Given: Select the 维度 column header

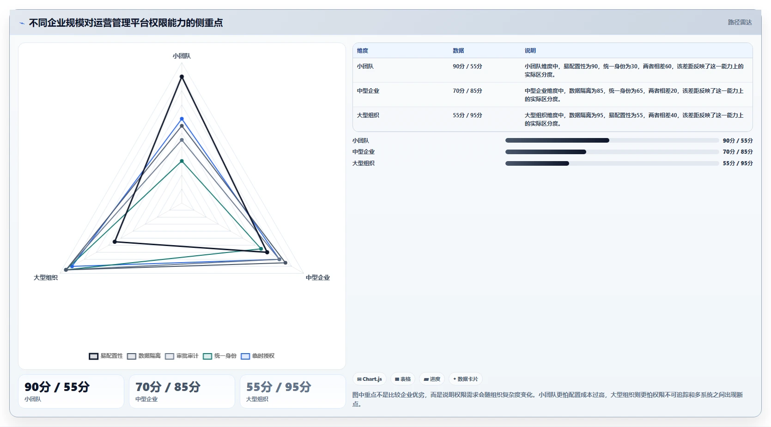Looking at the screenshot, I should click(363, 51).
